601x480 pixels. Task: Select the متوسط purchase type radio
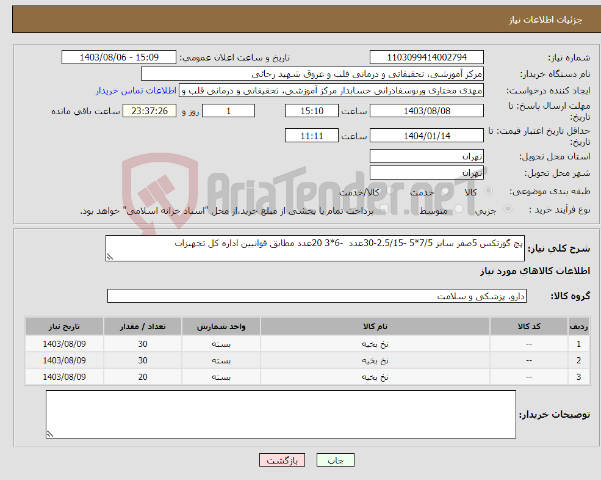coord(459,208)
